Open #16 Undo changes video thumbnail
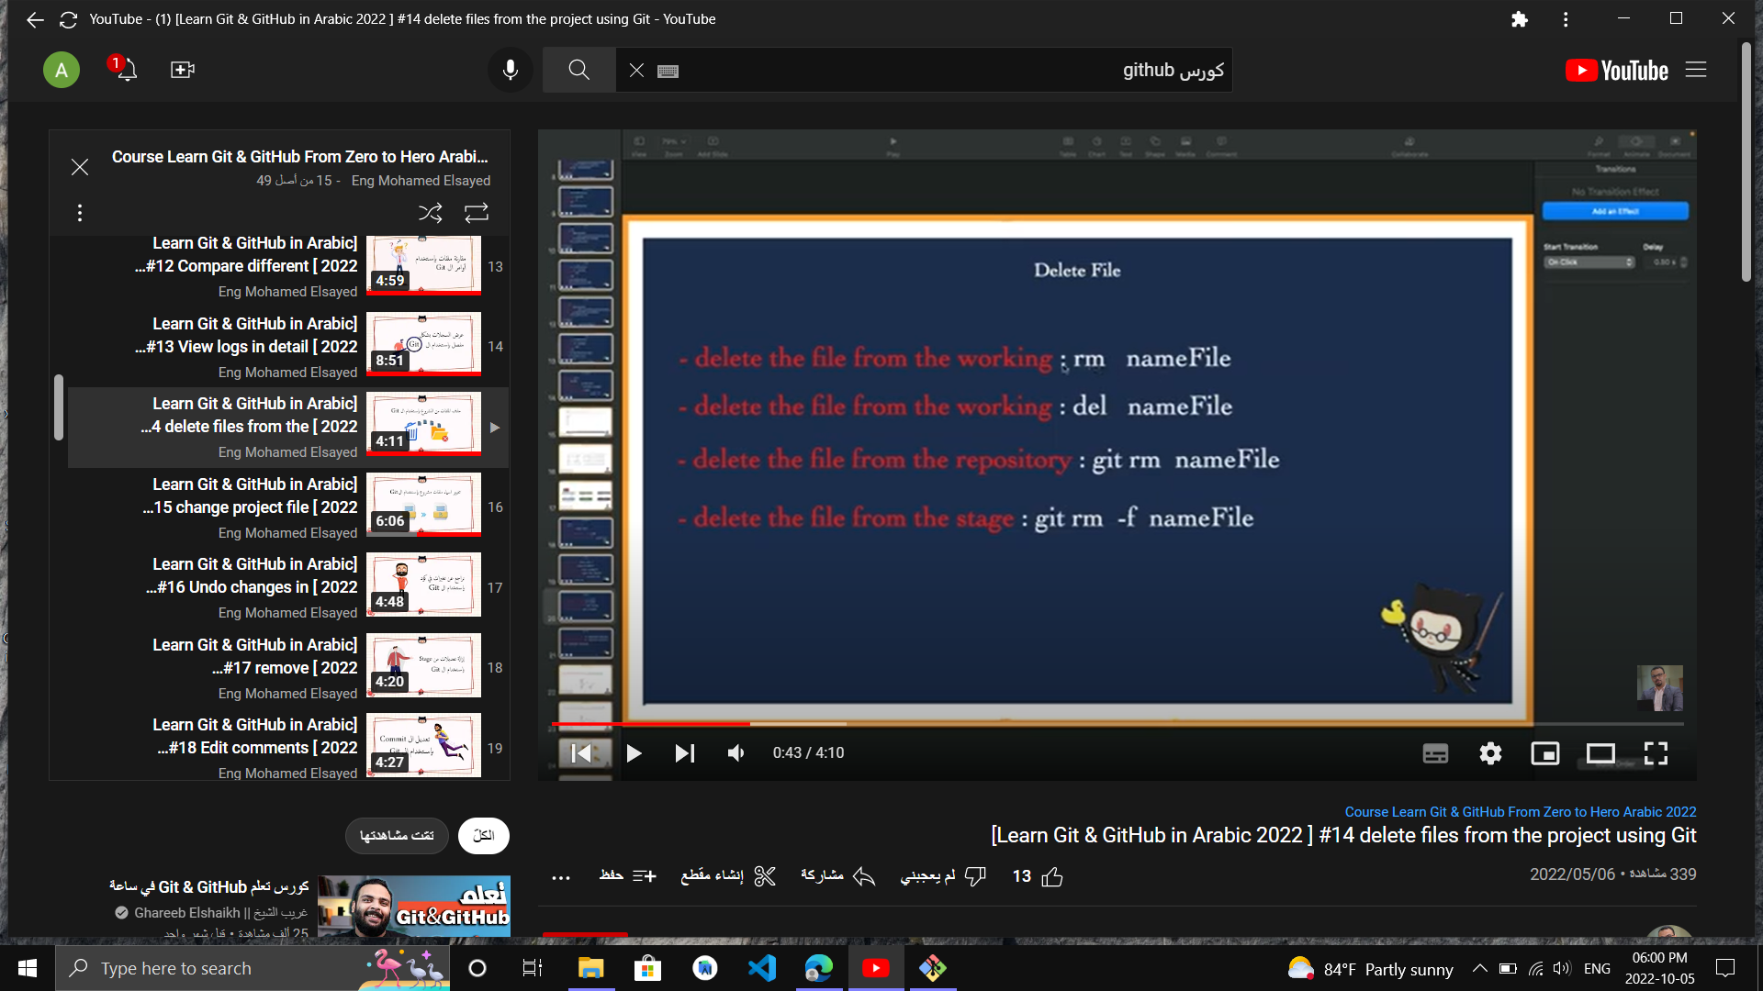Screen dimensions: 1763x991 click(423, 585)
